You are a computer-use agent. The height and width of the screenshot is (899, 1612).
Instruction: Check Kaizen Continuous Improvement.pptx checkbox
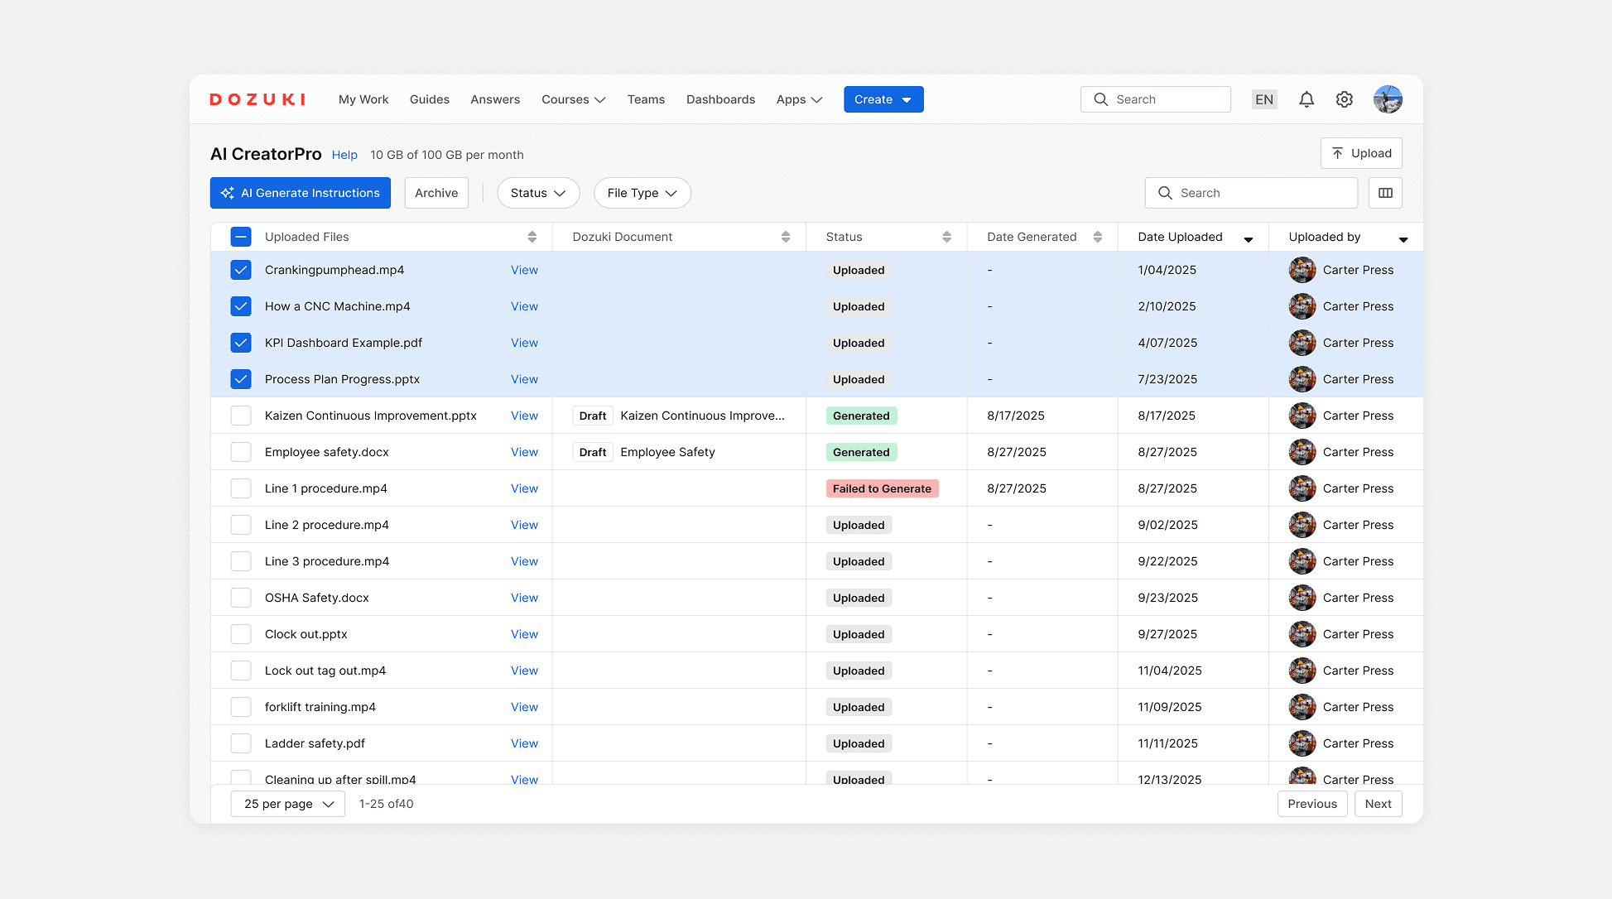point(241,416)
